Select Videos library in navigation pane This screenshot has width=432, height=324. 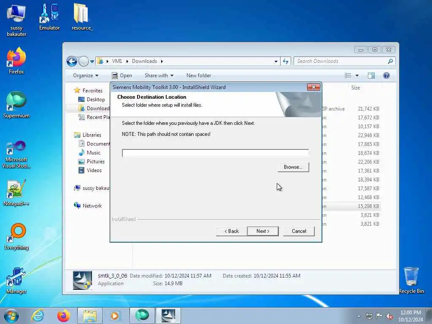[94, 170]
